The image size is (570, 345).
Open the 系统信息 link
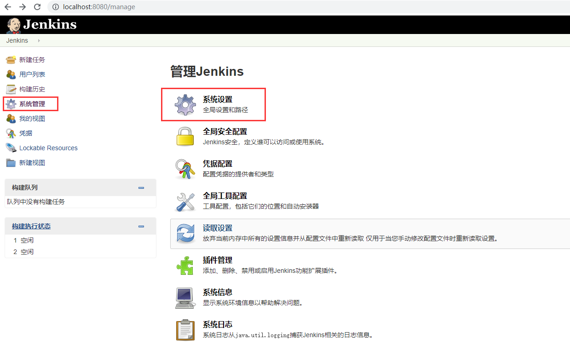click(x=218, y=293)
